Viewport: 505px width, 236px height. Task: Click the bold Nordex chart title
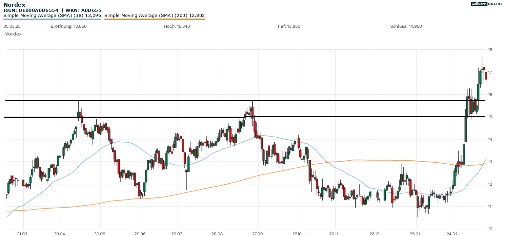14,5
